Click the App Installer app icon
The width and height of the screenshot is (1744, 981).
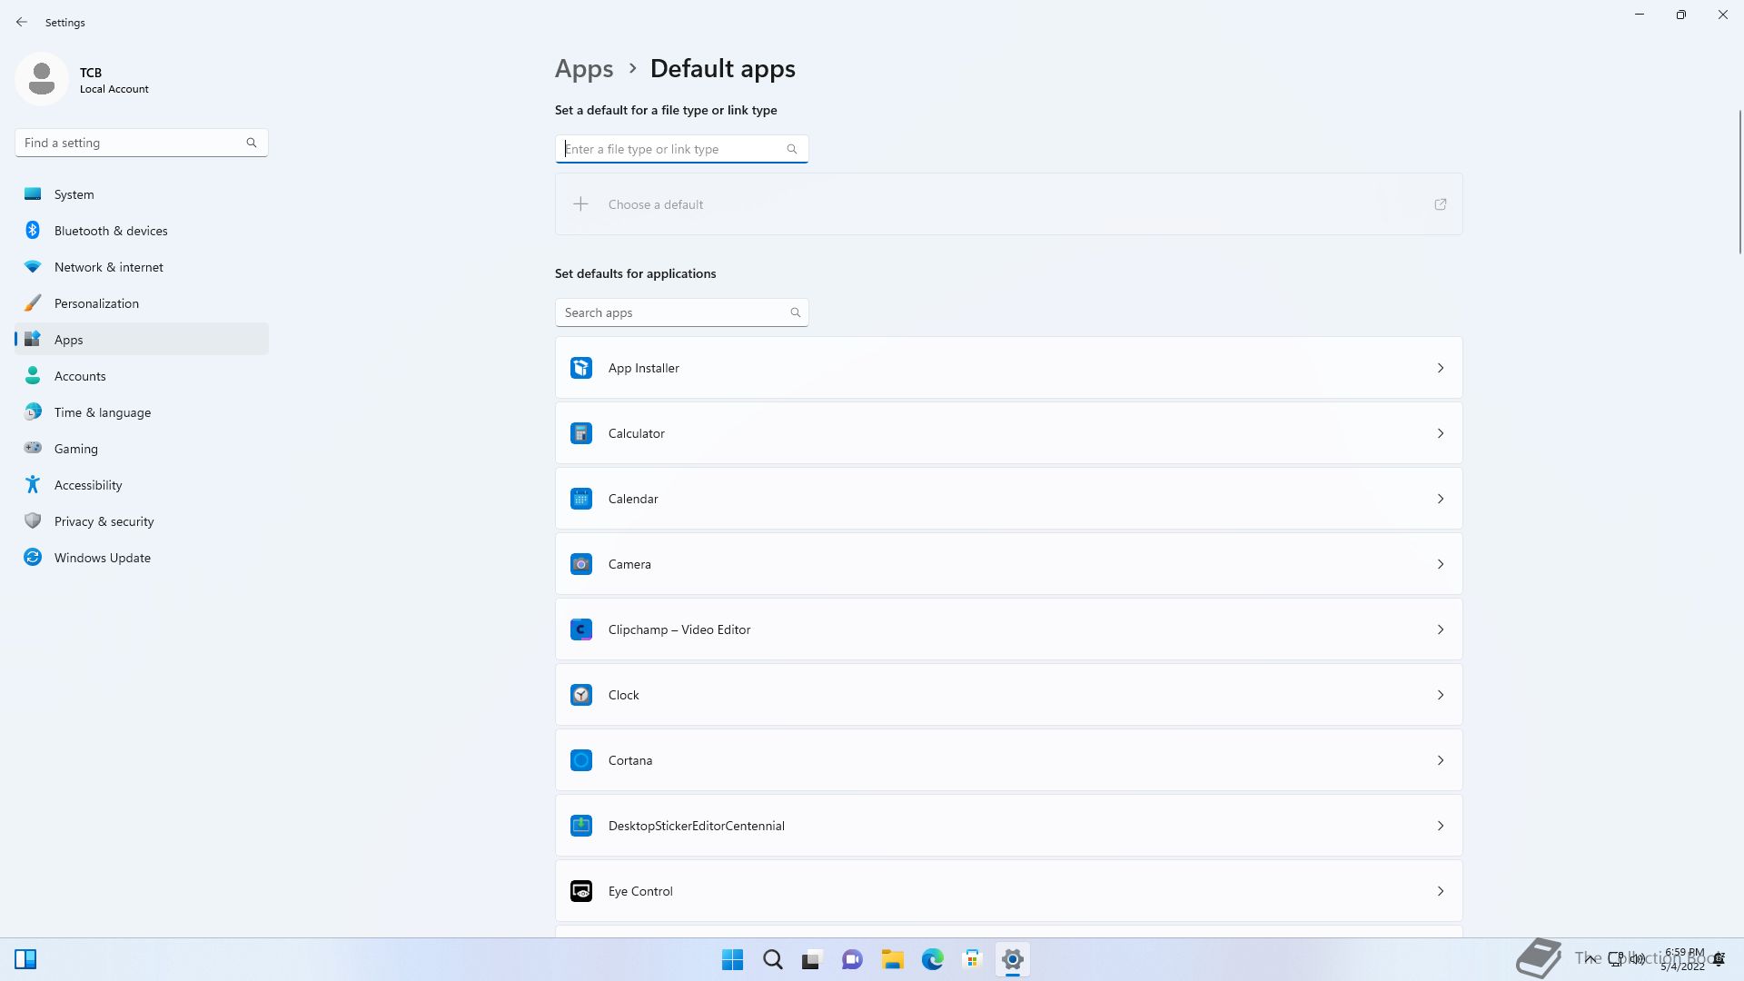(581, 368)
